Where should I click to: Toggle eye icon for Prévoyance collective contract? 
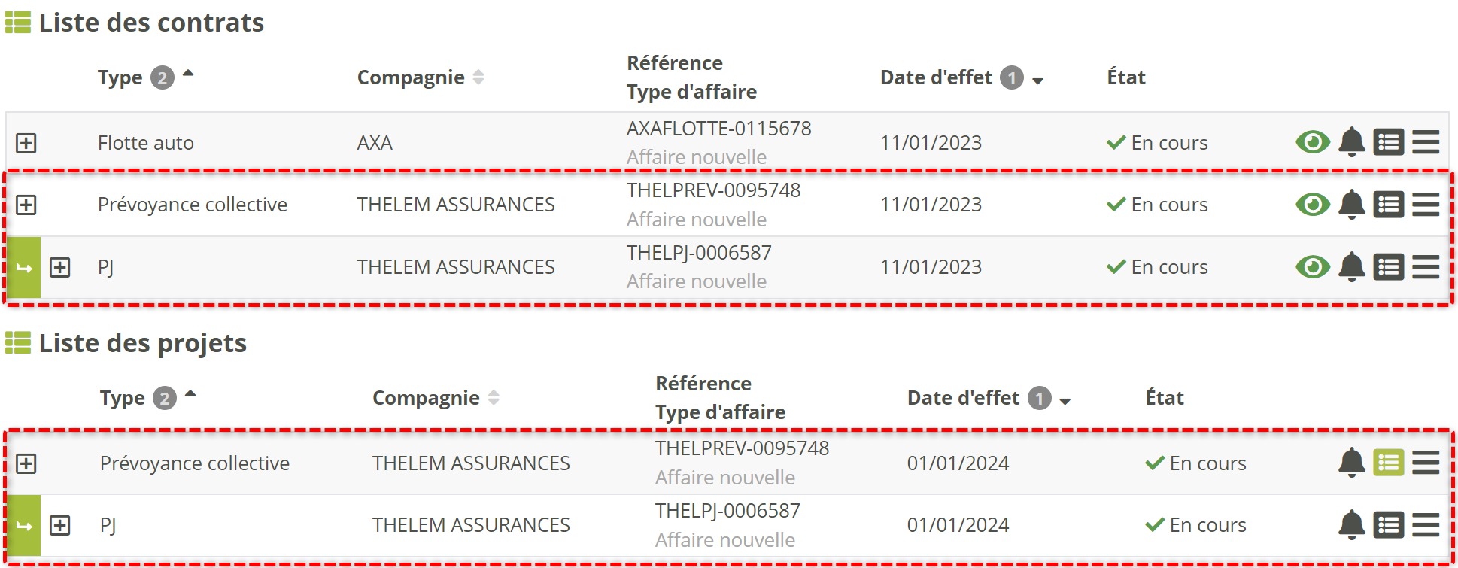[x=1313, y=205]
